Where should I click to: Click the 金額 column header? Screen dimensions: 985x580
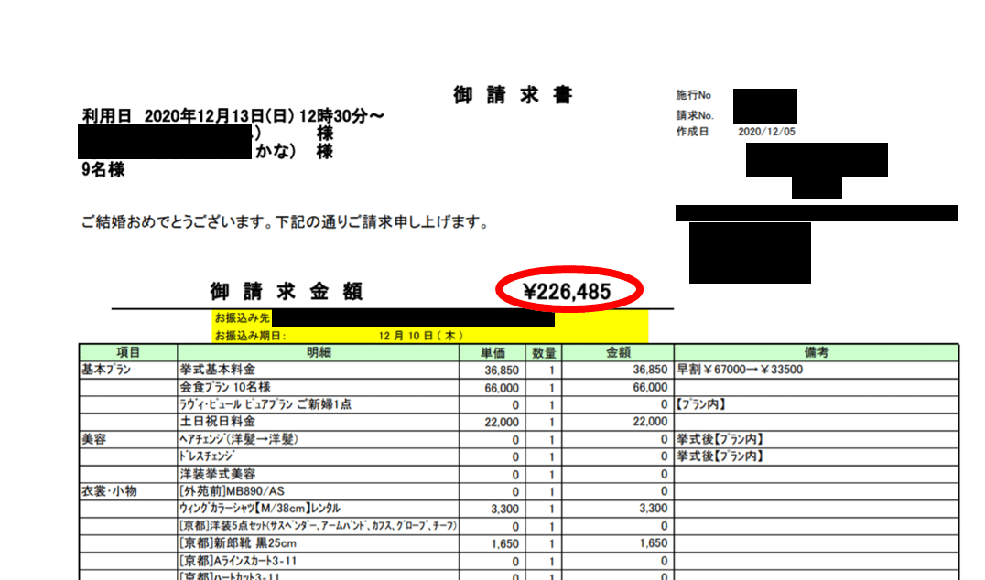[618, 352]
